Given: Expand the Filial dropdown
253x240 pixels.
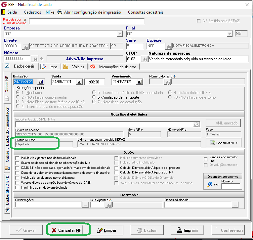Looking at the screenshot, I should click(229, 34).
